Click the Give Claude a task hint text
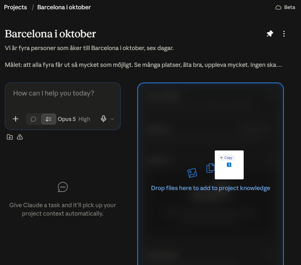301x265 pixels. [x=63, y=209]
